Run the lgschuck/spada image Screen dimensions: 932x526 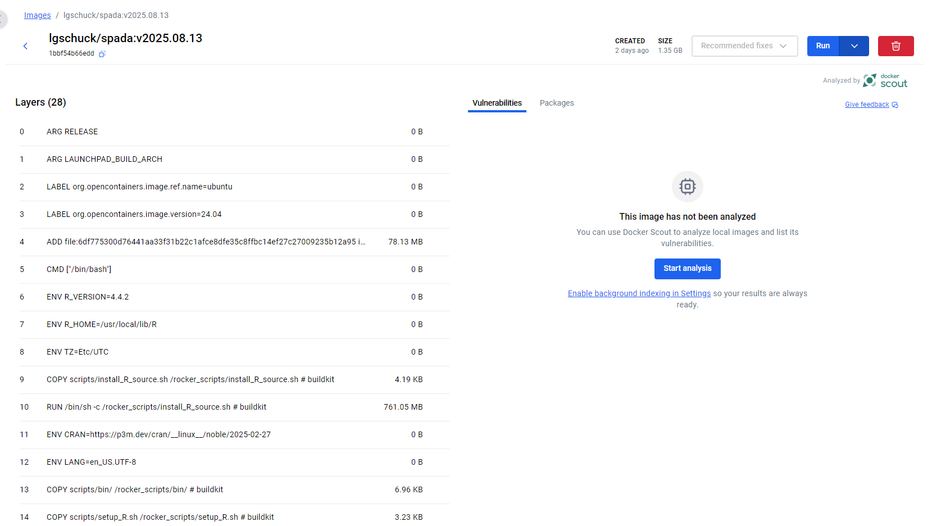point(822,46)
